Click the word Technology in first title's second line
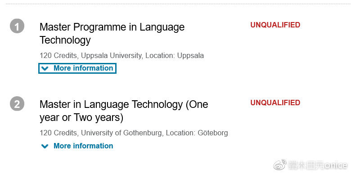This screenshot has height=174, width=351. pyautogui.click(x=65, y=40)
